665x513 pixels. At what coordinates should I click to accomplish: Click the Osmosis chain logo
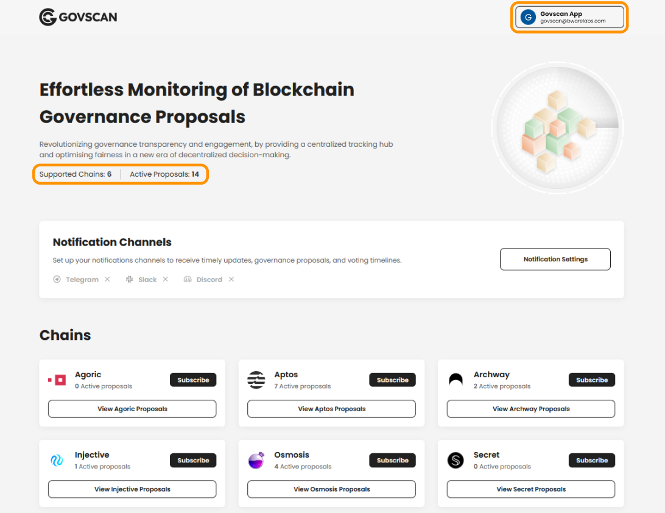(258, 459)
